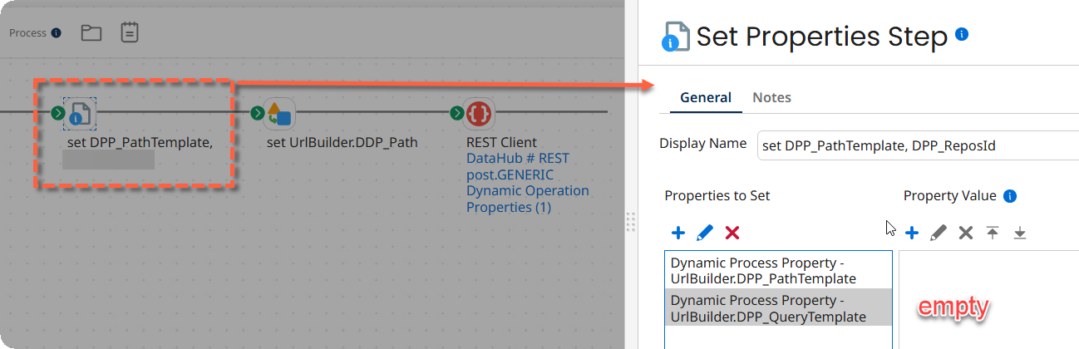Open the folder icon in process toolbar

click(x=91, y=33)
